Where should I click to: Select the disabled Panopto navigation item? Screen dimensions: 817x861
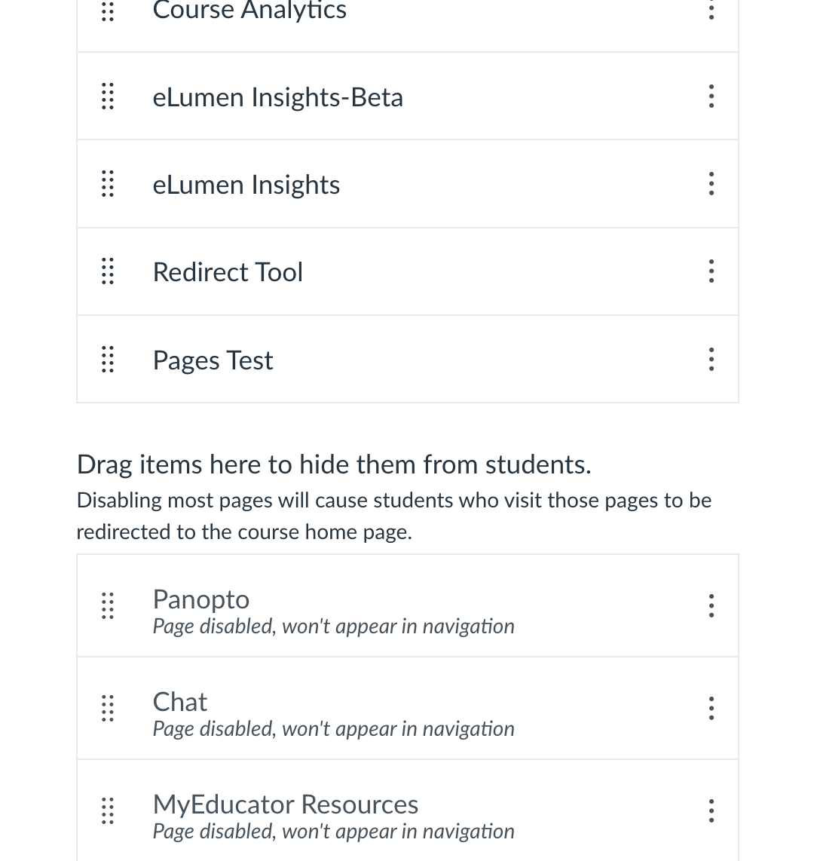201,600
